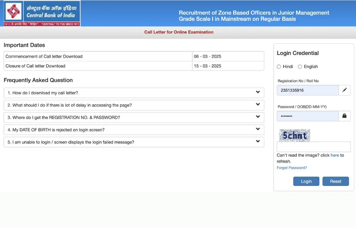This screenshot has width=356, height=228.
Task: Expand the 'How do I download my call letter?' question
Action: coord(134,93)
